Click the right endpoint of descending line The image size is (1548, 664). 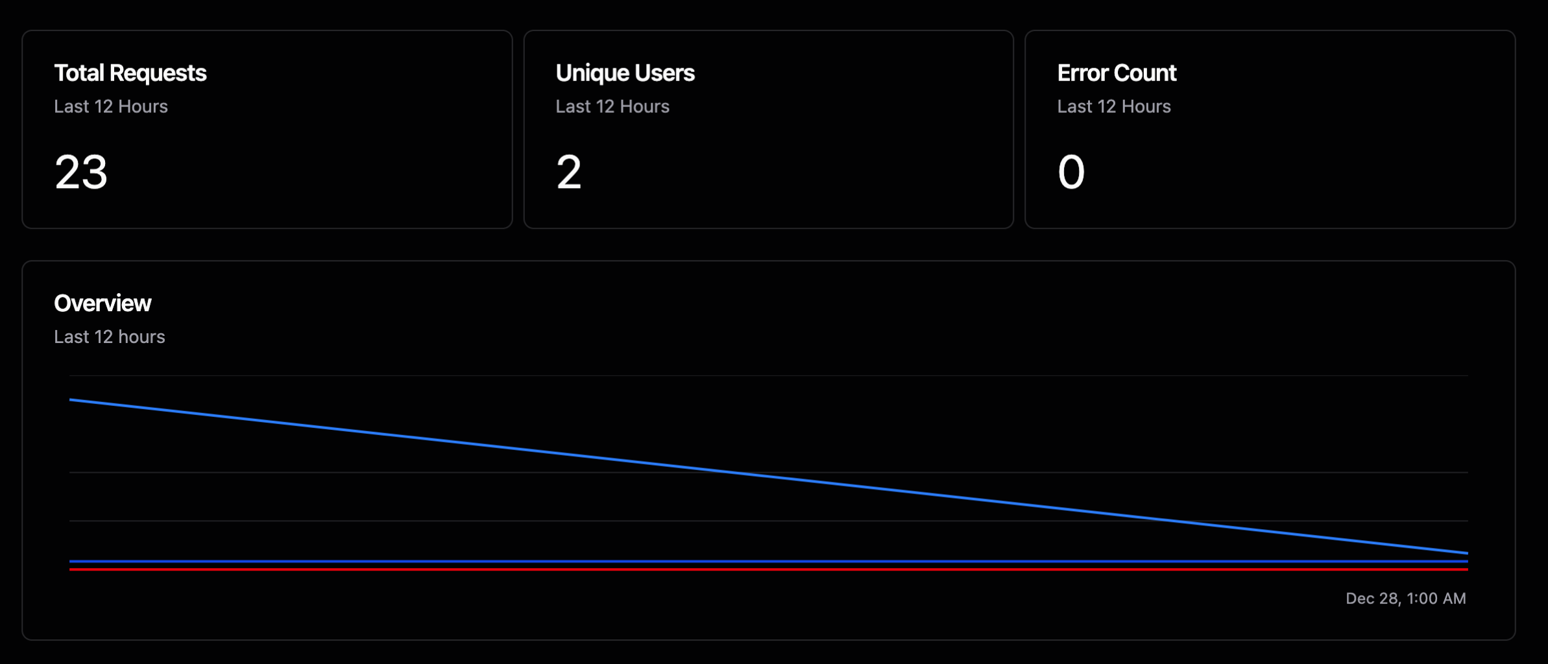click(x=1467, y=553)
